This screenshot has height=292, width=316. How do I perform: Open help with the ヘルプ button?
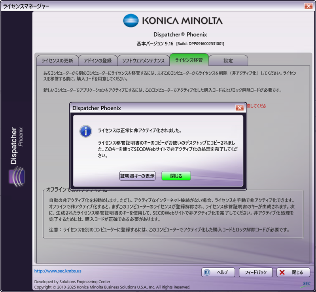pos(218,272)
